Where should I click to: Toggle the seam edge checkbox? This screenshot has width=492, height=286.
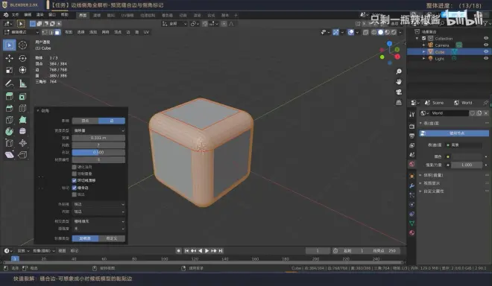75,188
